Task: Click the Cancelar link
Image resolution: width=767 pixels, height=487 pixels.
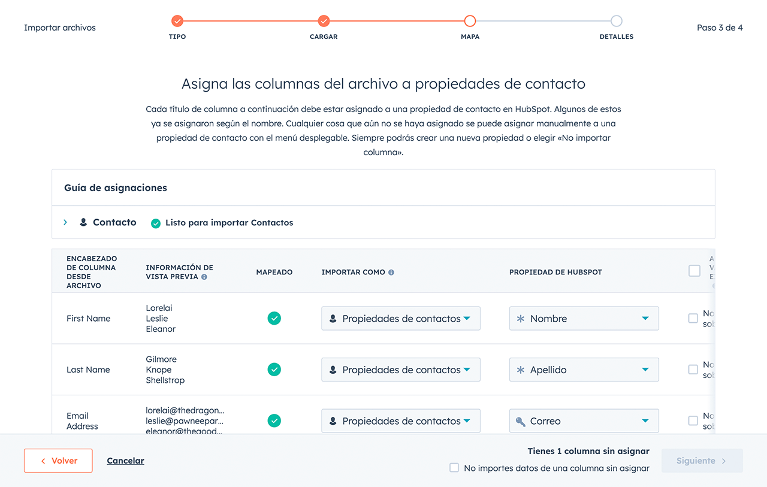Action: (125, 461)
